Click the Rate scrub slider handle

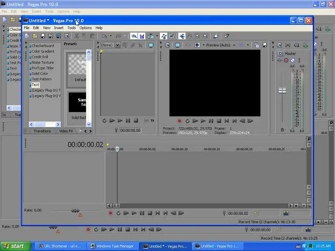tap(75, 211)
